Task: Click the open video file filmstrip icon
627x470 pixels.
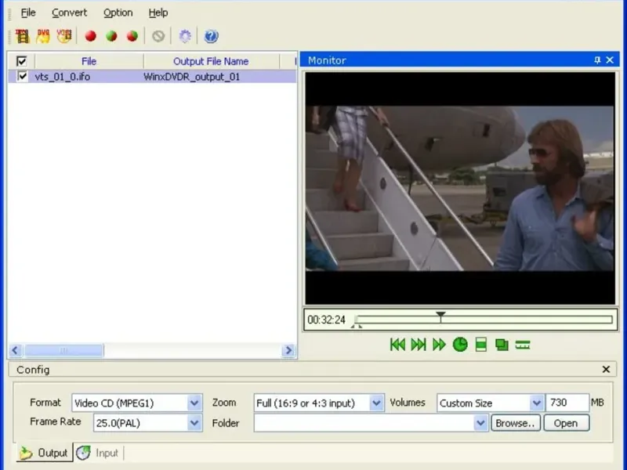Action: 23,36
